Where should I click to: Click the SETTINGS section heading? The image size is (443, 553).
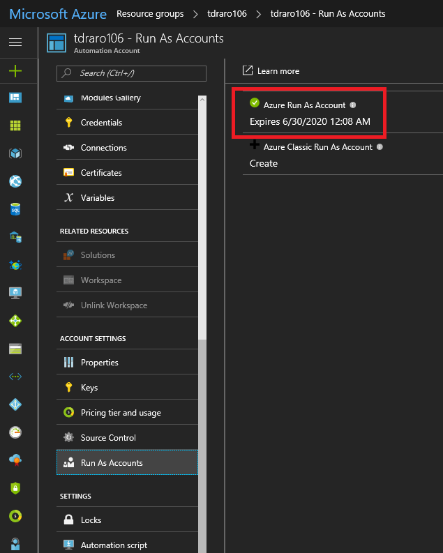pyautogui.click(x=75, y=496)
